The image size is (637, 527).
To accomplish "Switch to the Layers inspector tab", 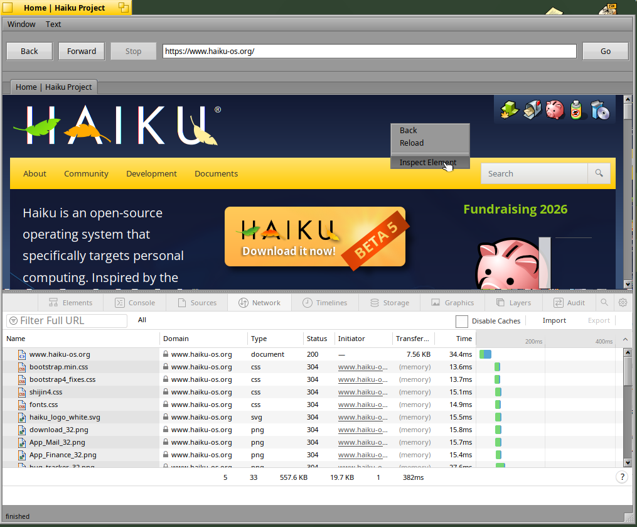I will pos(513,303).
